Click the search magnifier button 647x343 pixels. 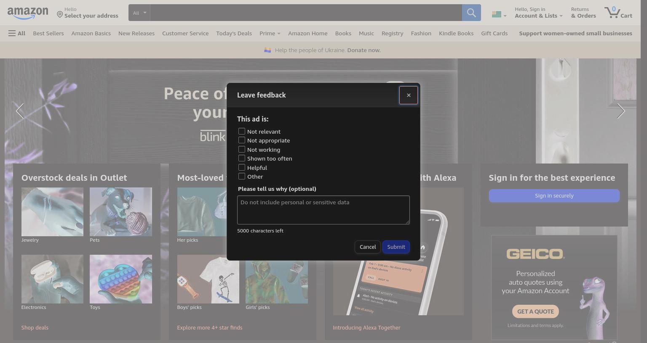(471, 13)
